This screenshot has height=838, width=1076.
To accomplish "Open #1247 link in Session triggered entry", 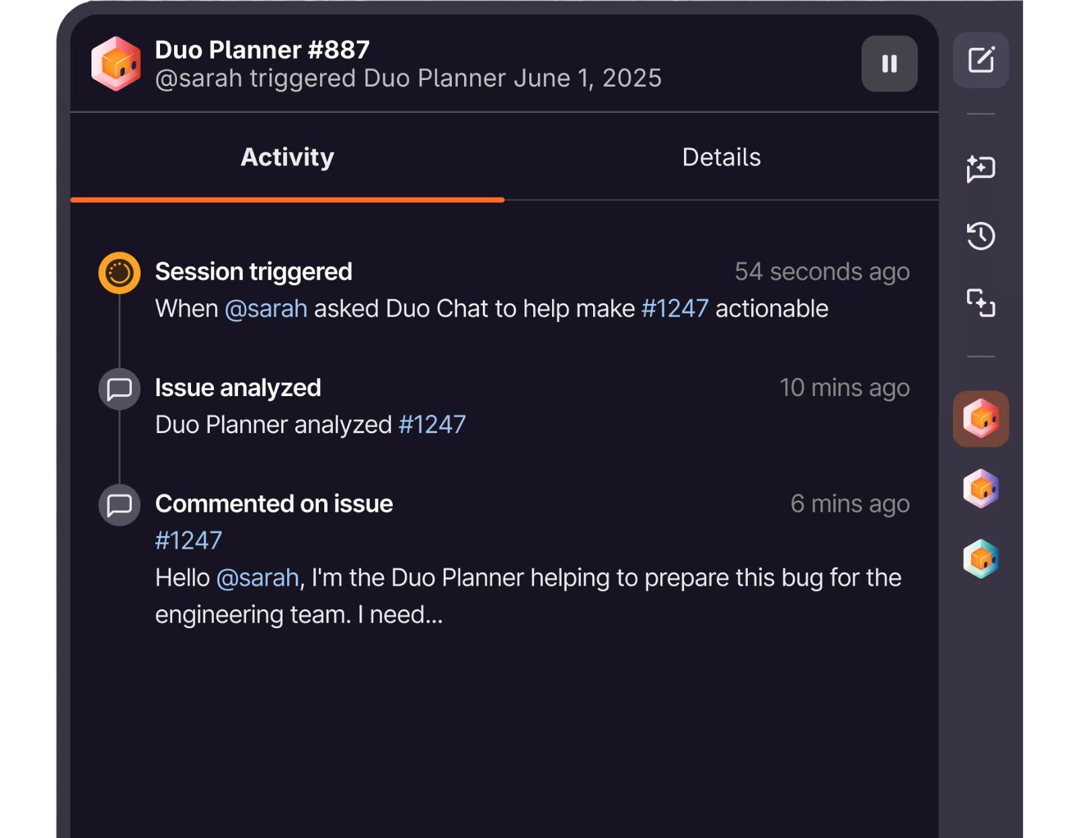I will tap(675, 309).
